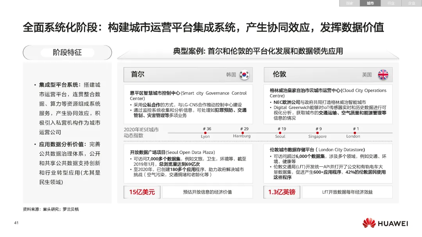Click the slide main title text
The width and height of the screenshot is (422, 237).
[x=203, y=27]
